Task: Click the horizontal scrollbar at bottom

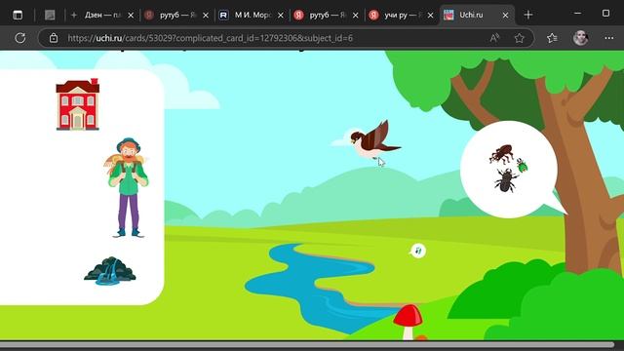Action: (x=306, y=344)
